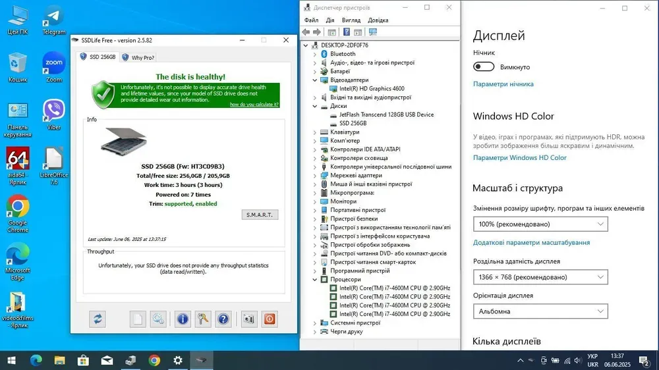Viewport: 659px width, 370px height.
Task: Click the camera screenshot icon in SSDLife
Action: point(248,319)
